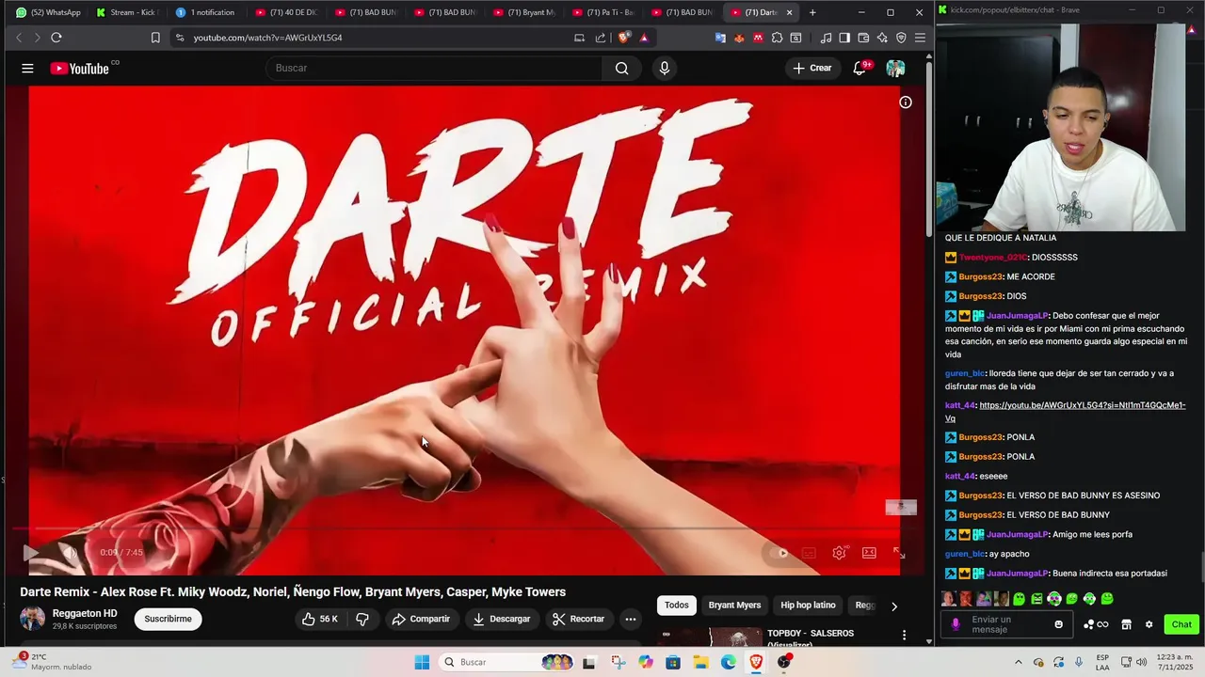Open Kick chat settings gear
The width and height of the screenshot is (1205, 677).
point(1149,624)
